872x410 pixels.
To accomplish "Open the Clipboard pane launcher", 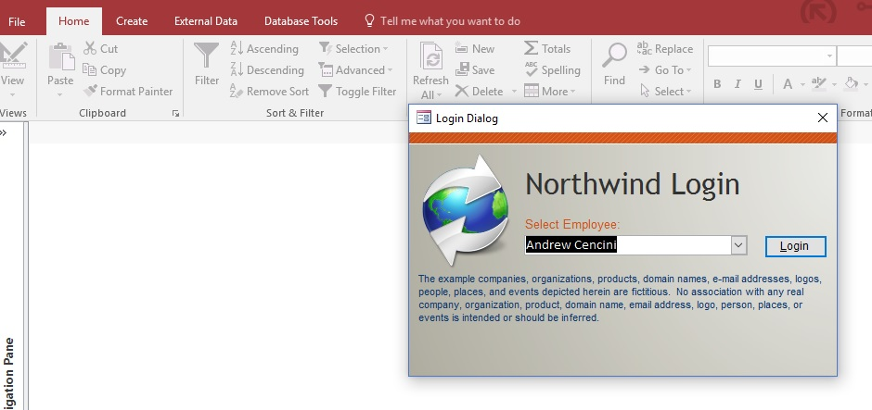I will [175, 113].
